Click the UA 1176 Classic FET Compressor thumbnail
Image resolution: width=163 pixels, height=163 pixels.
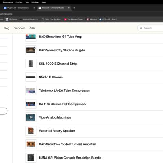(31, 104)
